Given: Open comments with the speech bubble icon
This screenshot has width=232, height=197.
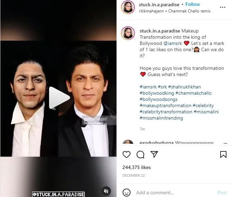Looking at the screenshot, I should 140,154.
